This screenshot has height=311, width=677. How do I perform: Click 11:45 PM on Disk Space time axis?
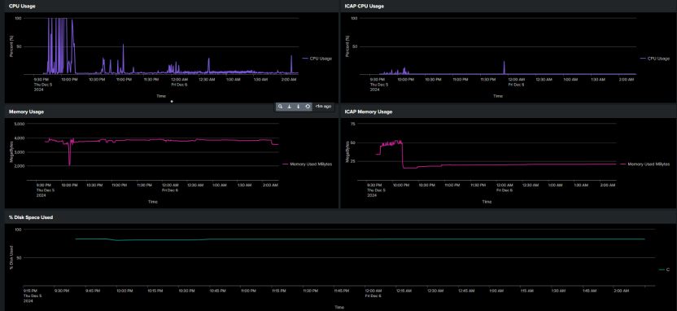[342, 291]
